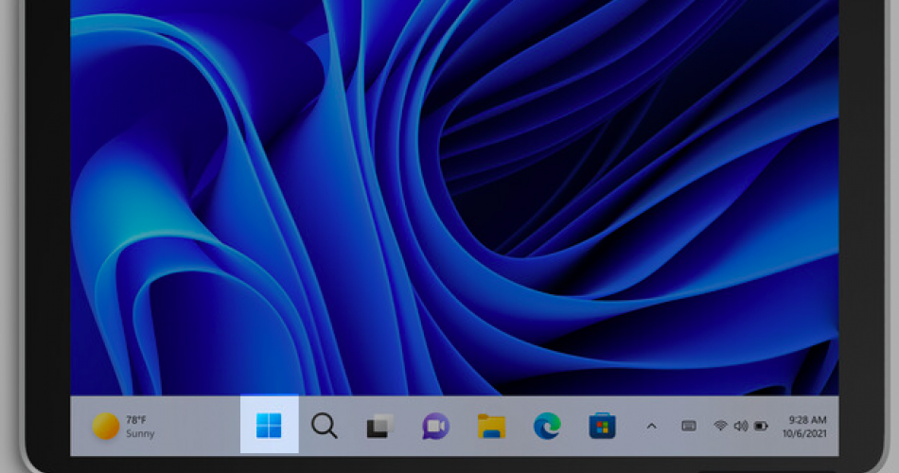Image resolution: width=899 pixels, height=473 pixels.
Task: Open File Explorer folder icon
Action: pyautogui.click(x=491, y=426)
